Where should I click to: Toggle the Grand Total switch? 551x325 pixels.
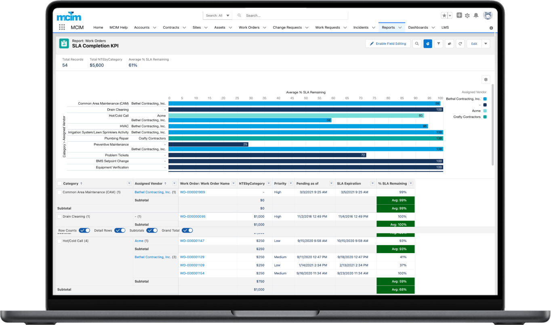[187, 230]
